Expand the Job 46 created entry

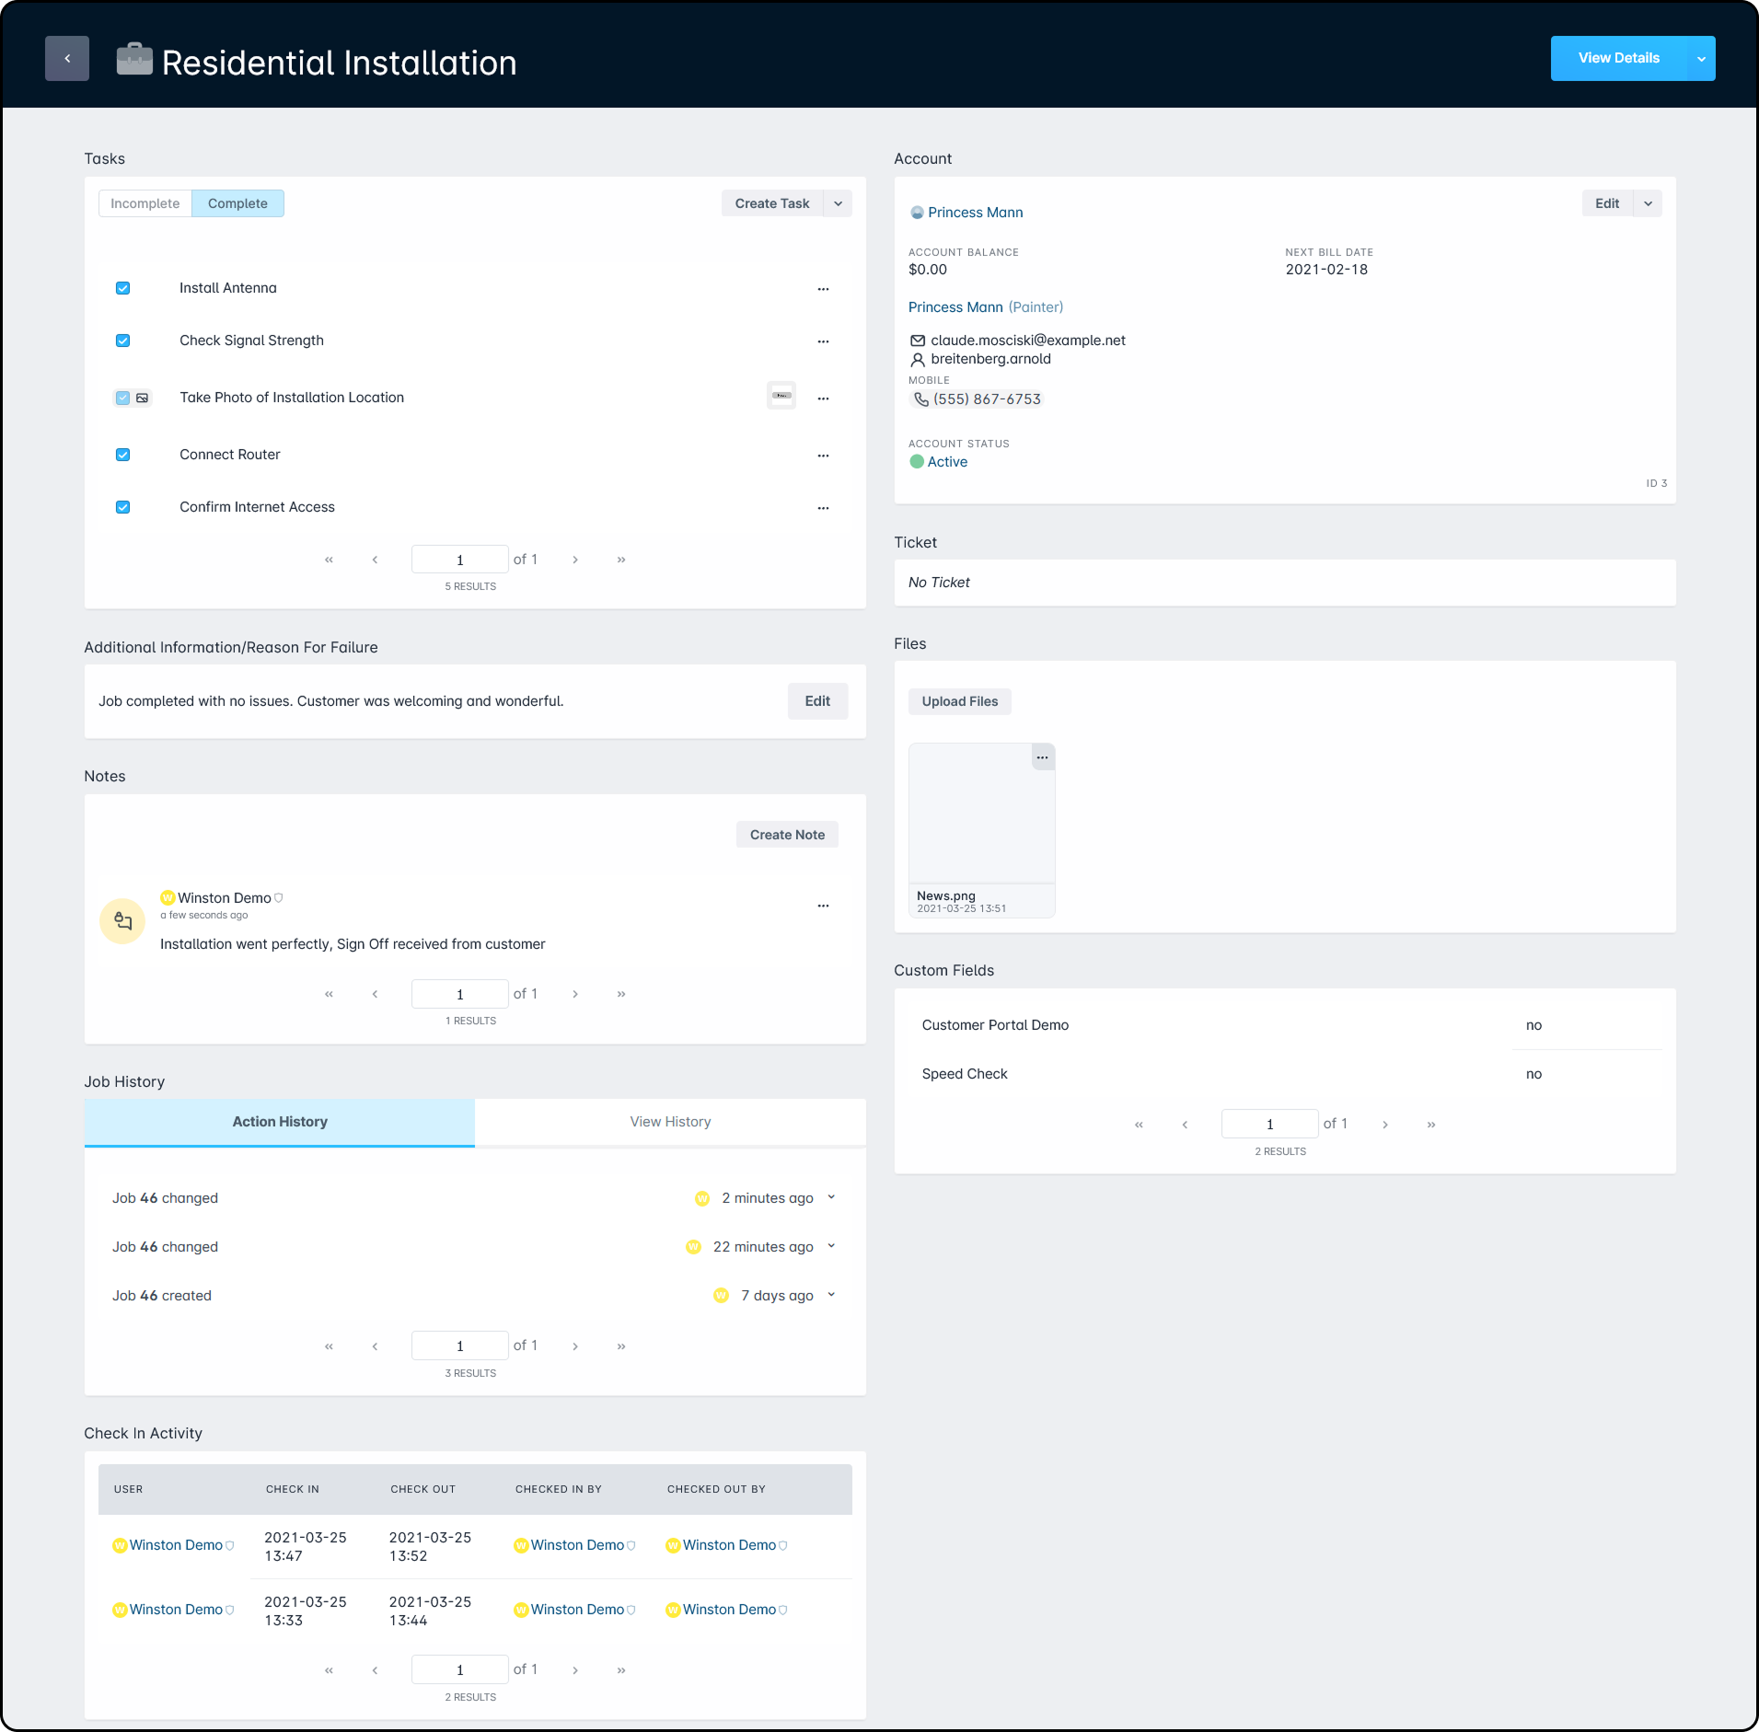831,1295
